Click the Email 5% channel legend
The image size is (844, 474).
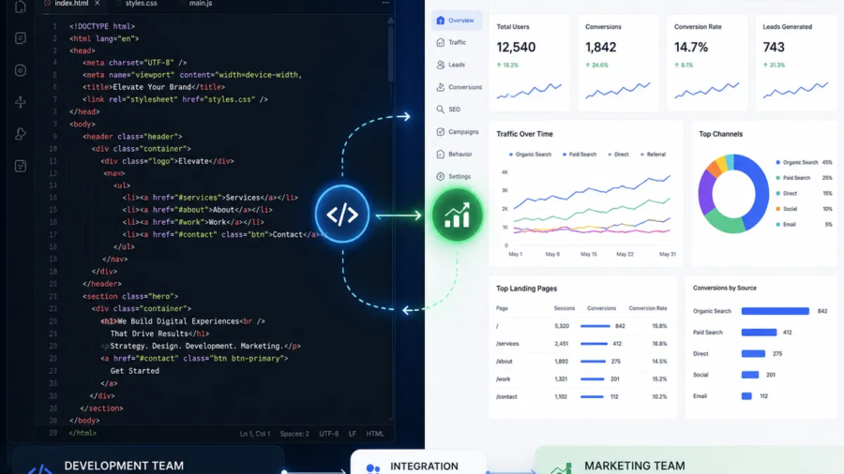click(805, 224)
